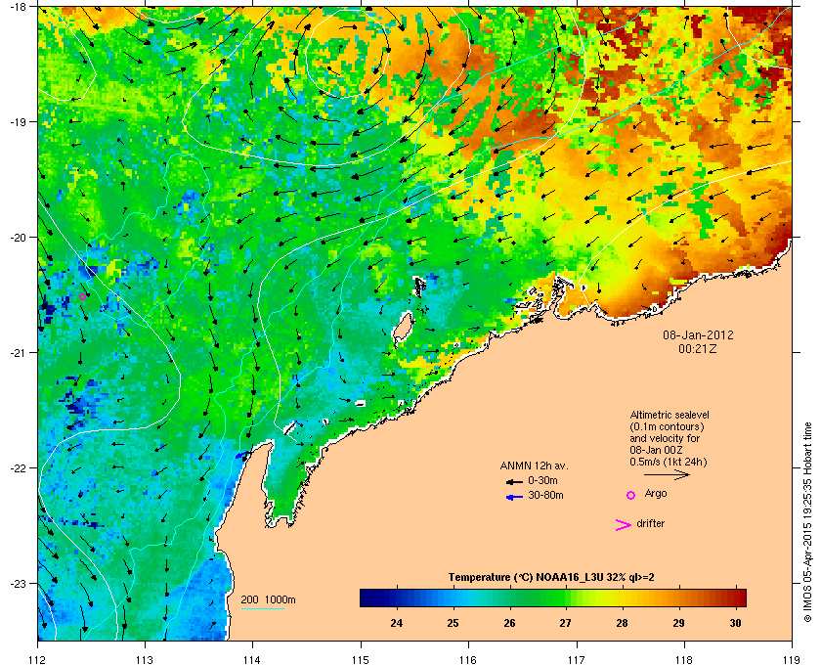Viewport: 821px width, 665px height.
Task: Click the 'Argo' legend label
Action: 656,494
